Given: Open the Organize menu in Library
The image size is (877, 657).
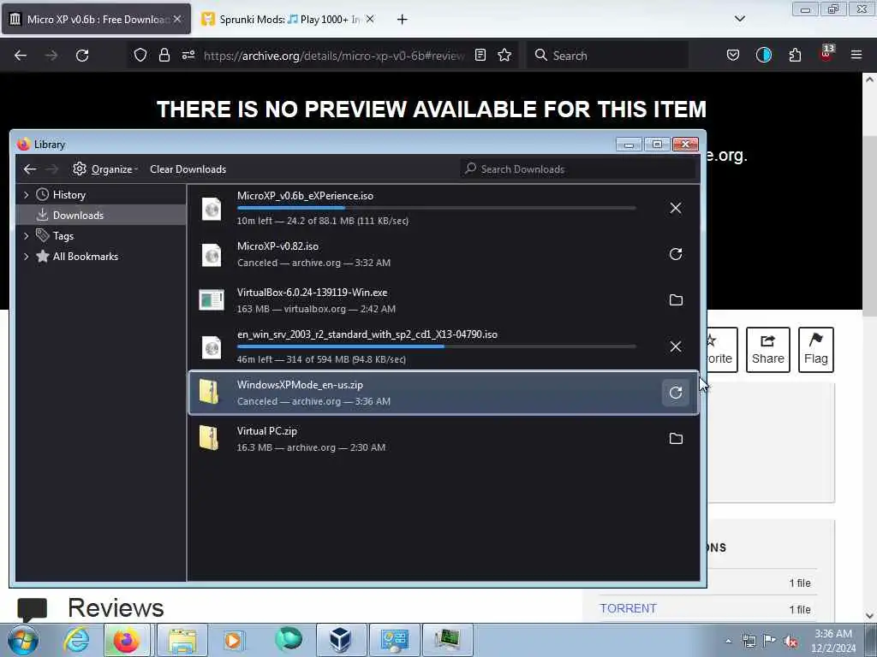Looking at the screenshot, I should [x=105, y=169].
